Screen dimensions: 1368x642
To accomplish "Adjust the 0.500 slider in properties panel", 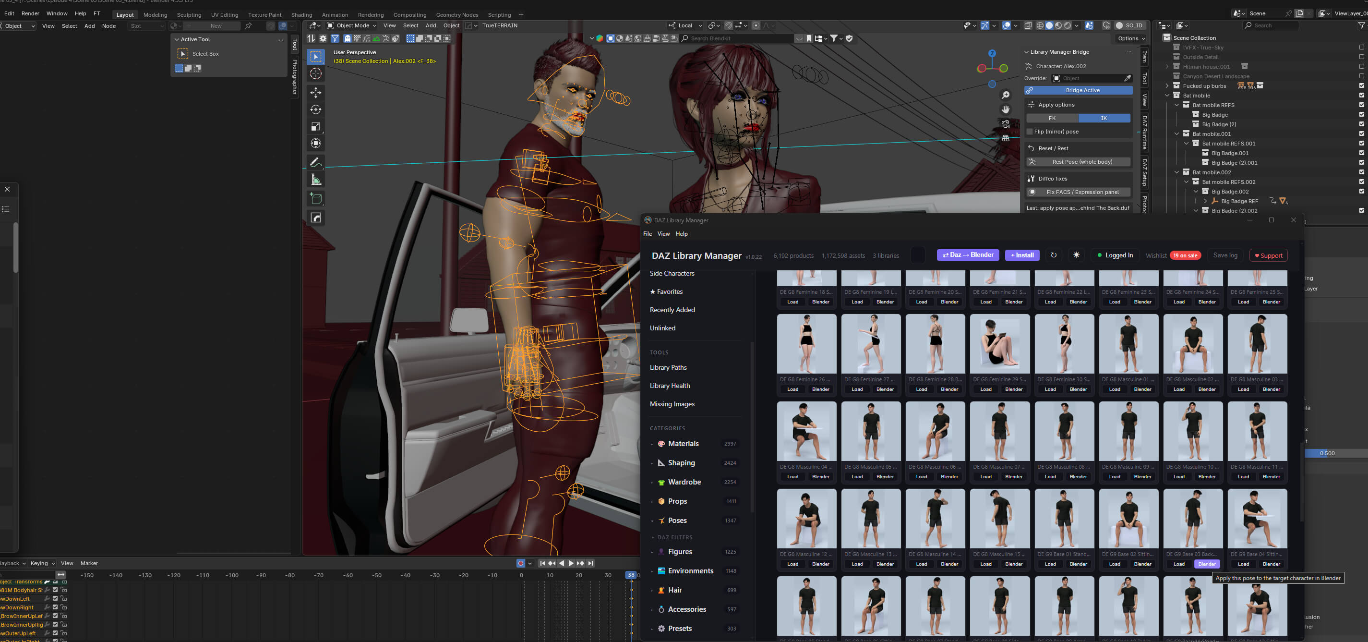I will coord(1336,453).
